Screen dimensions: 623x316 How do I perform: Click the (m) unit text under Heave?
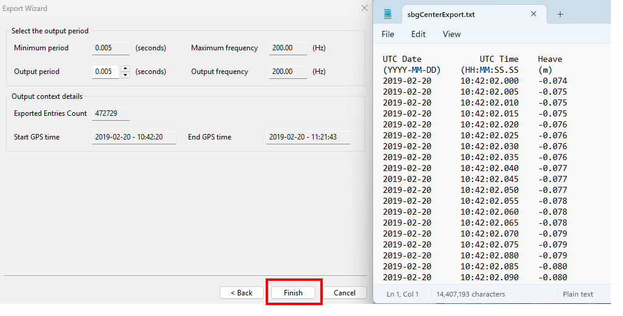pos(545,70)
